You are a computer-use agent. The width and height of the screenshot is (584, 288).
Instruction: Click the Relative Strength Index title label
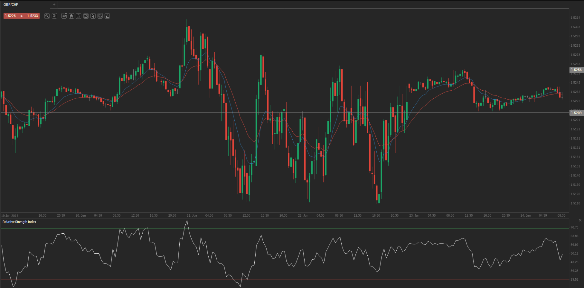pos(19,222)
